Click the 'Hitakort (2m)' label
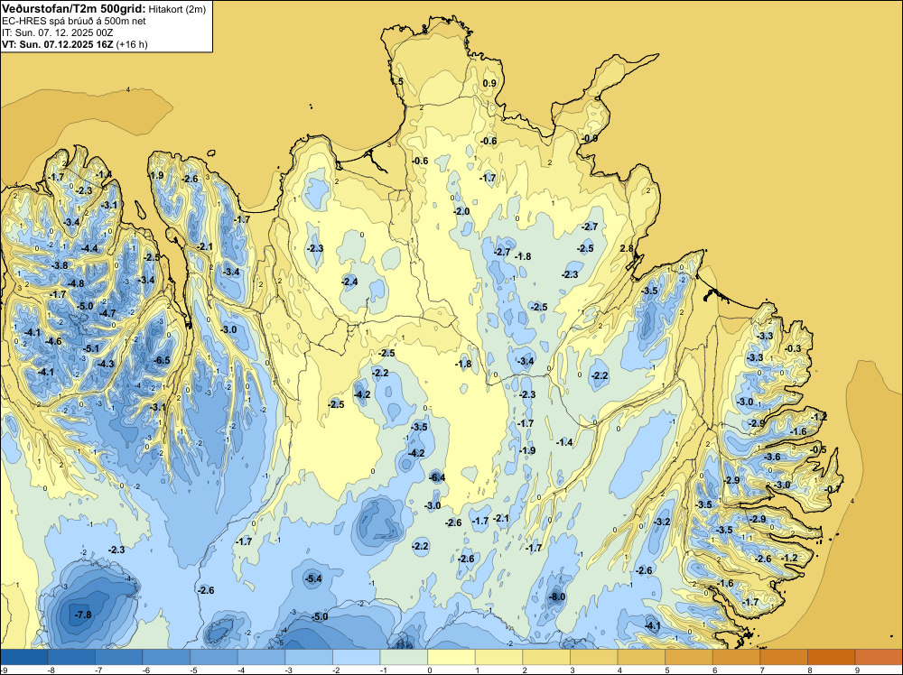 click(x=177, y=9)
